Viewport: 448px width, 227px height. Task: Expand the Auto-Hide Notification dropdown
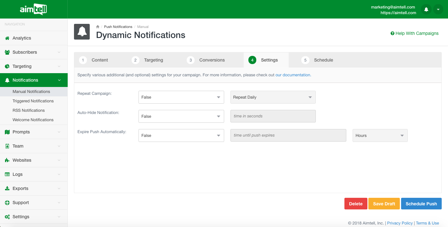[x=181, y=116]
